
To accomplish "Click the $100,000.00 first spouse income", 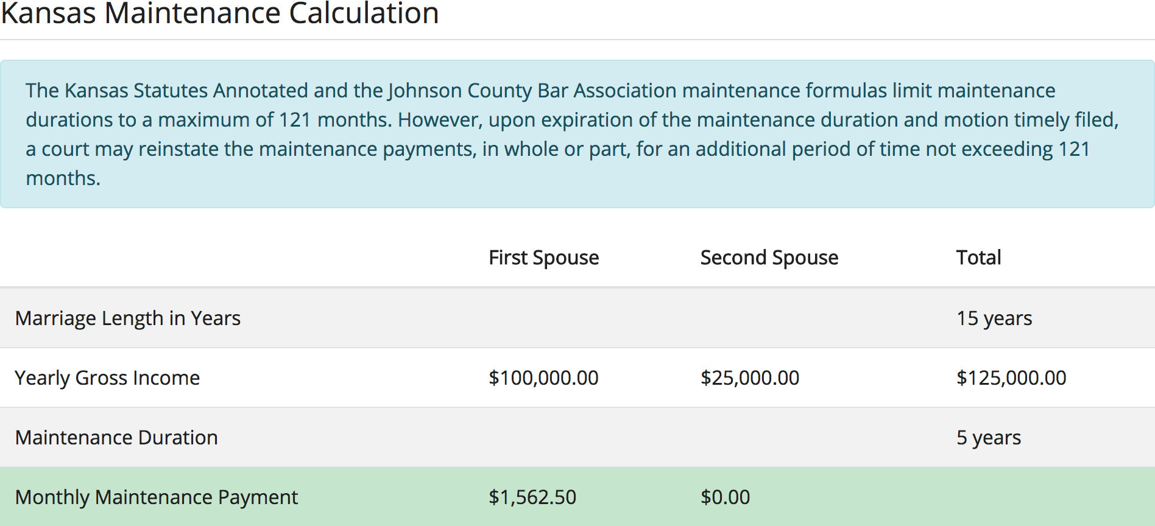I will pyautogui.click(x=543, y=377).
